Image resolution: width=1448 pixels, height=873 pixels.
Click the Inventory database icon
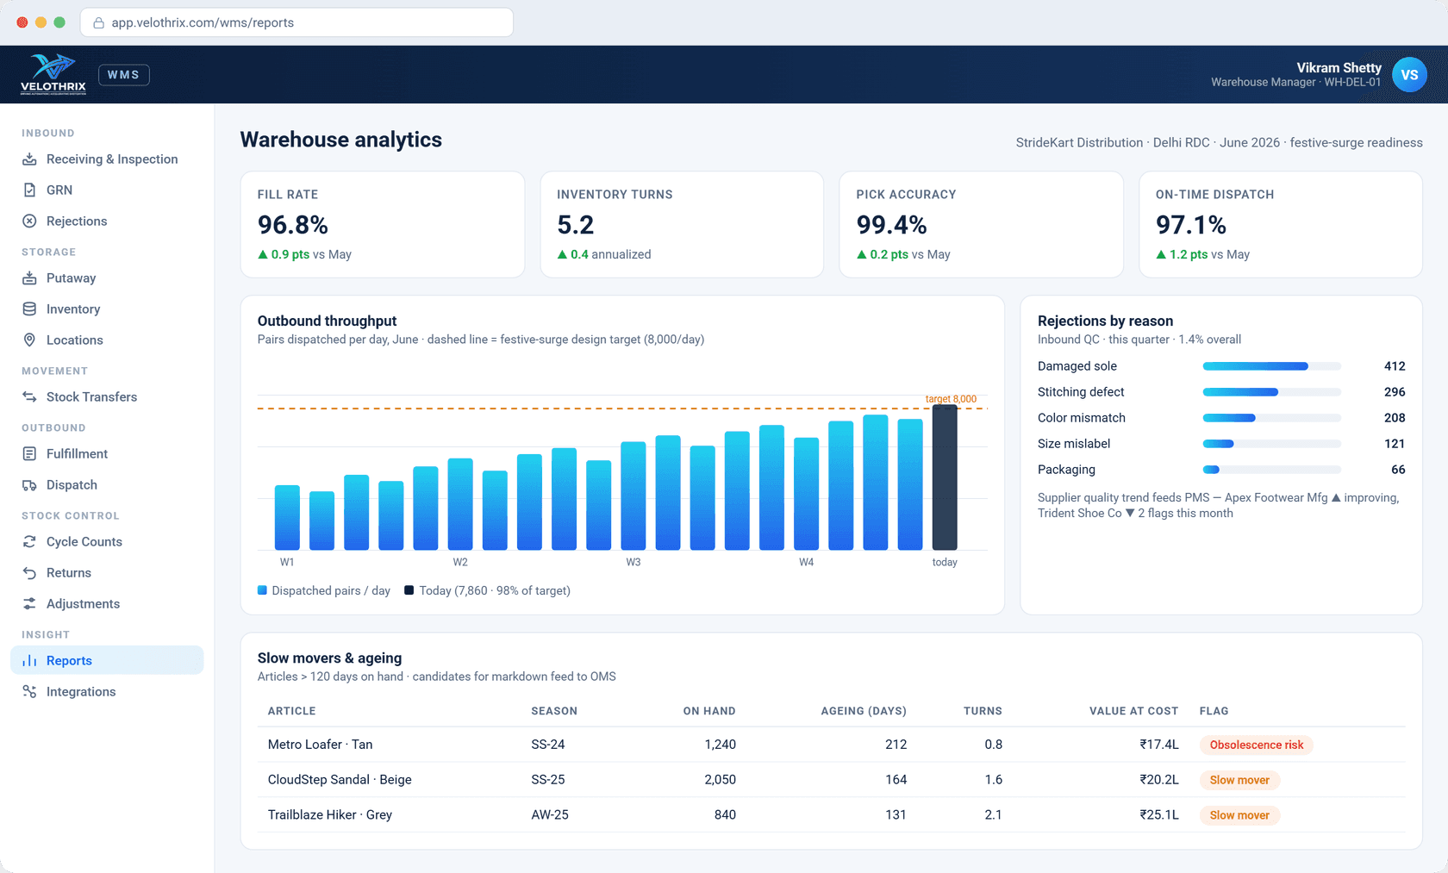(29, 309)
